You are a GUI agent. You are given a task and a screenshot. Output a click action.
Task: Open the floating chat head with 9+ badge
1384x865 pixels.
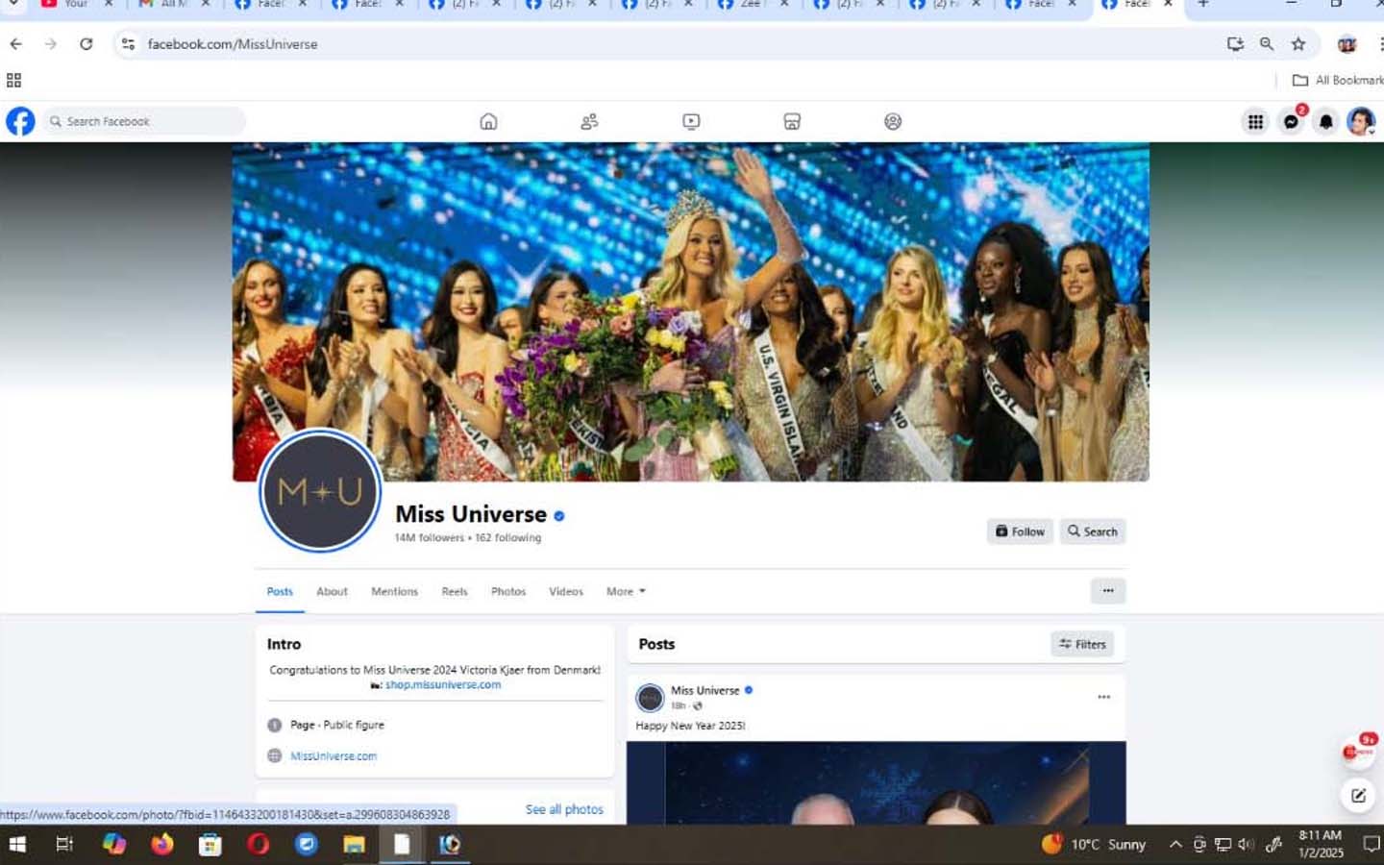tap(1358, 751)
